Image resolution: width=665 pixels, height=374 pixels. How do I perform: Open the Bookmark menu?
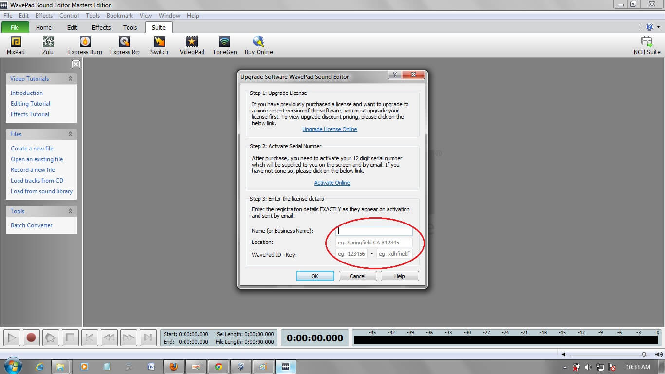(x=120, y=16)
